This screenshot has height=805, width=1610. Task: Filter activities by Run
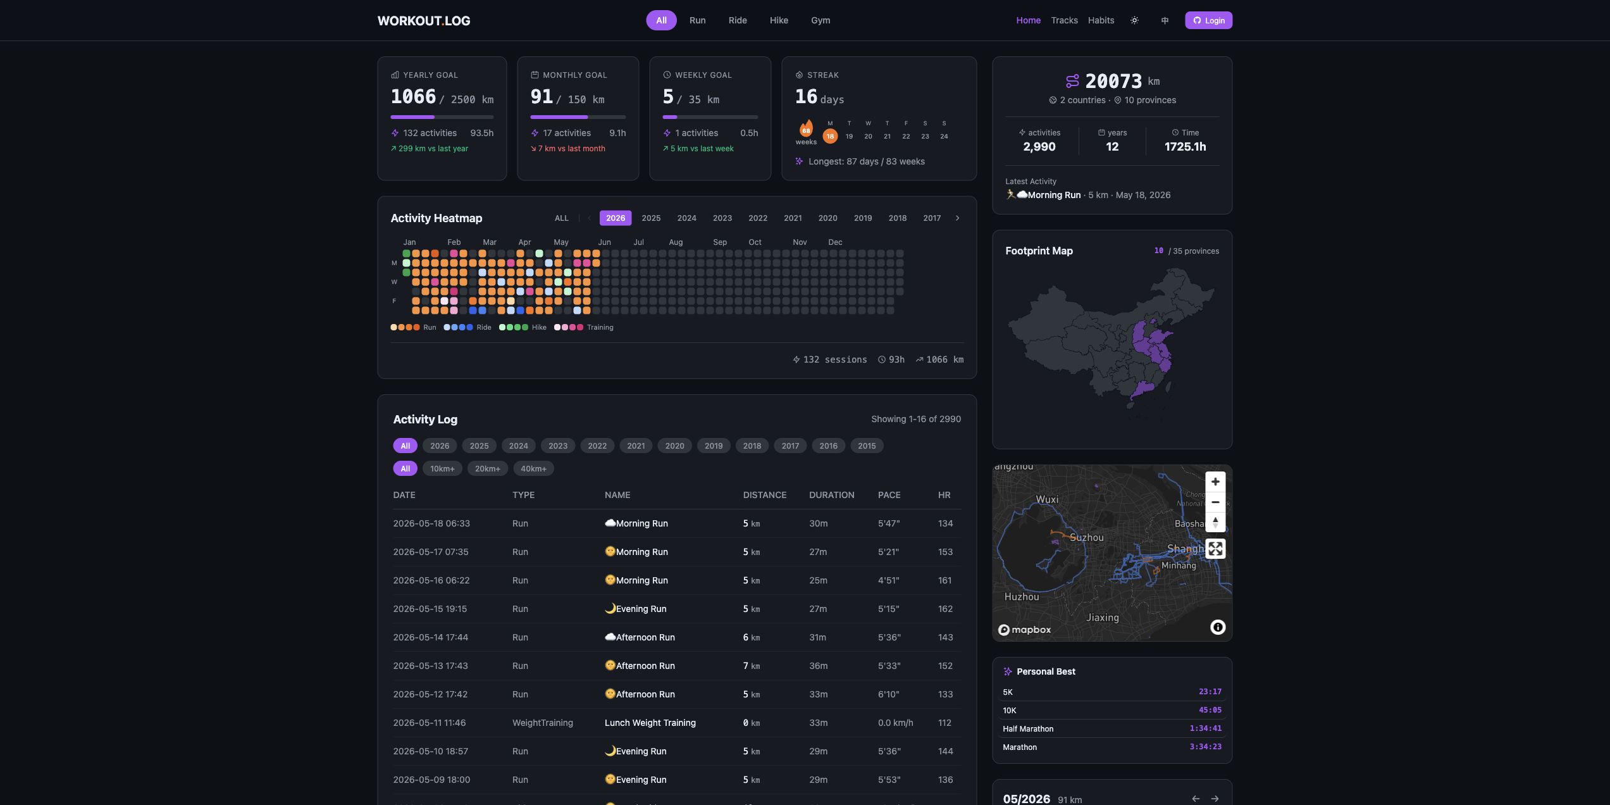697,20
